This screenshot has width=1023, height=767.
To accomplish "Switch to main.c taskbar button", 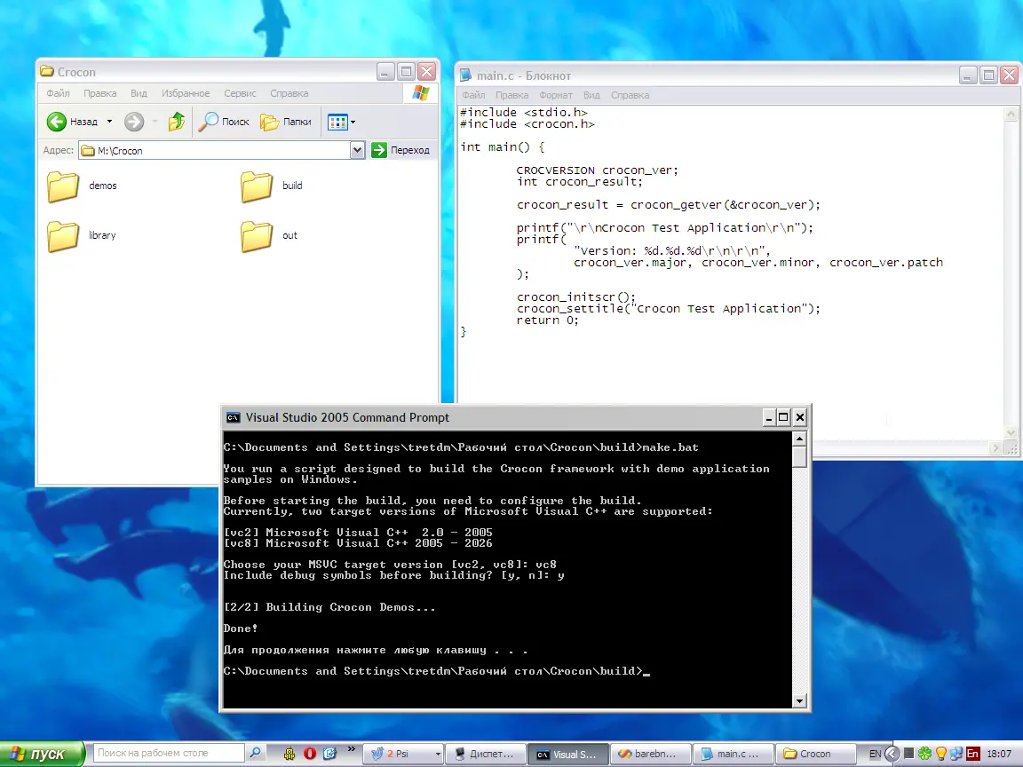I will [733, 754].
